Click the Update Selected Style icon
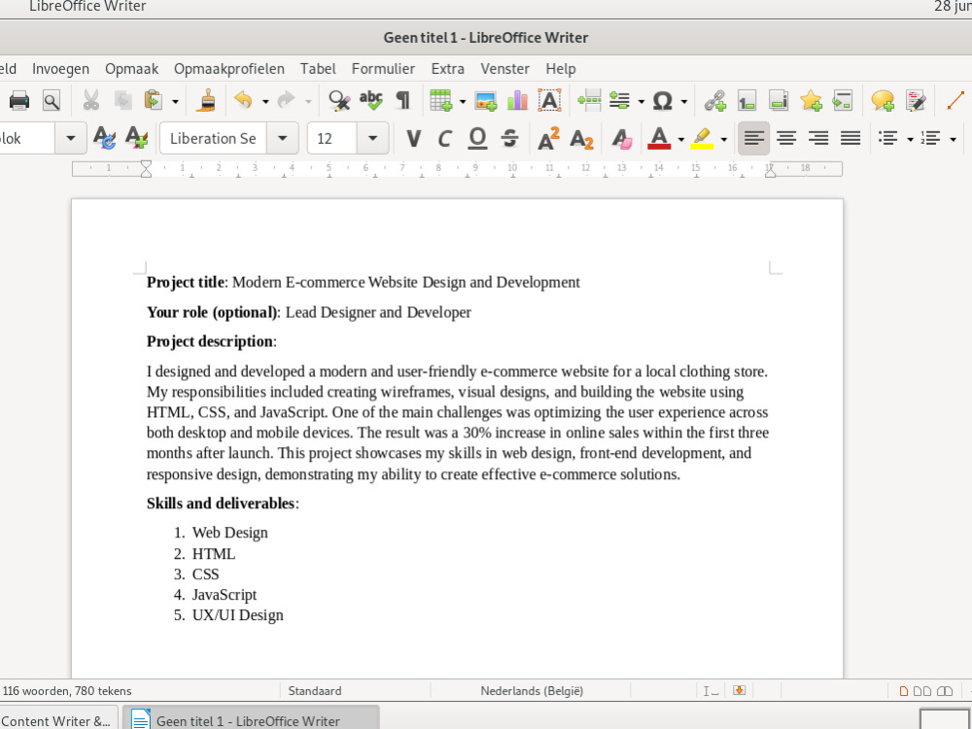This screenshot has width=972, height=729. coord(104,138)
